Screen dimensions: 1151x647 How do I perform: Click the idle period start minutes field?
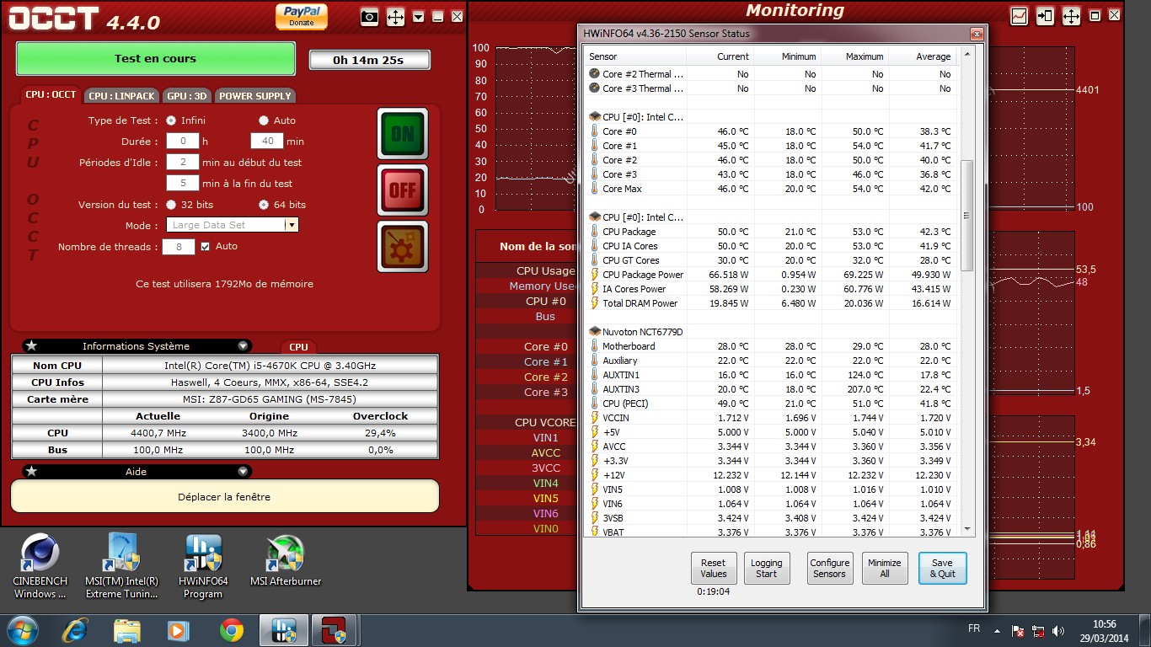pyautogui.click(x=182, y=162)
